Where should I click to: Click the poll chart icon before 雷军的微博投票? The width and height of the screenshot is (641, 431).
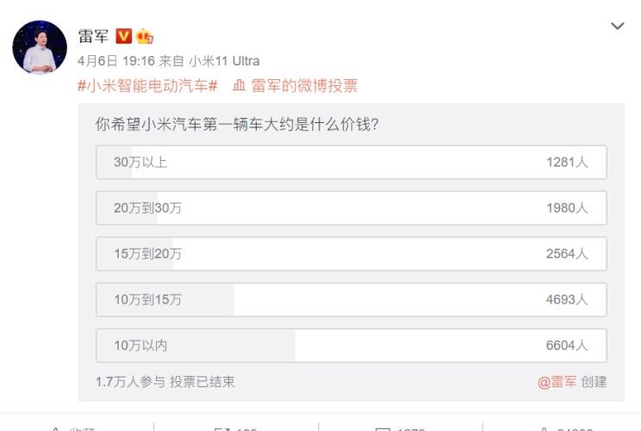coord(240,86)
